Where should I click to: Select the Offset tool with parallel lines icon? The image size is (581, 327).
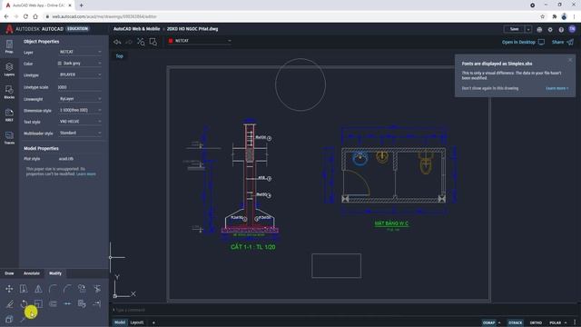tap(53, 304)
